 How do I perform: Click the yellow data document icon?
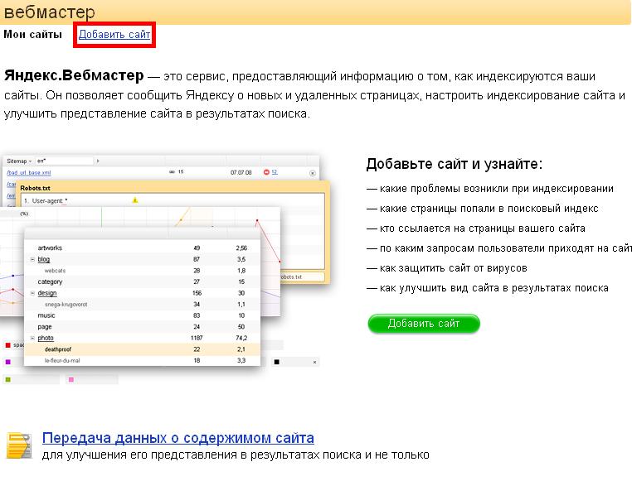(x=19, y=445)
